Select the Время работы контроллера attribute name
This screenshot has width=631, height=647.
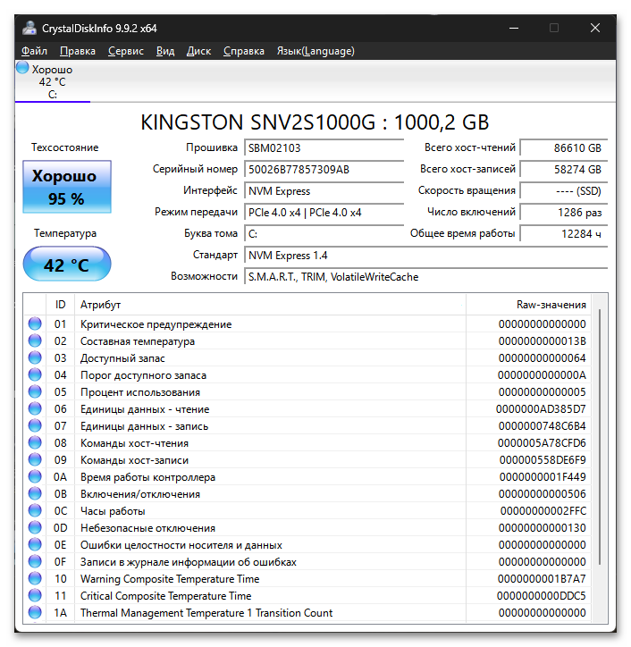[x=147, y=477]
